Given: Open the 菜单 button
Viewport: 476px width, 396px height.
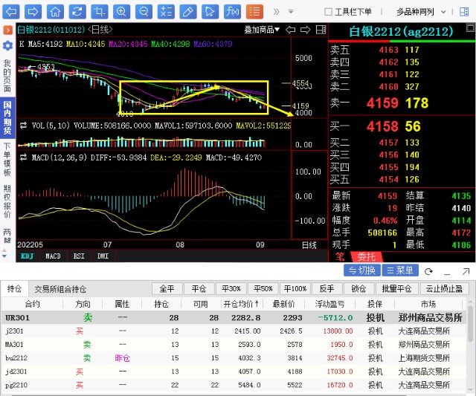Looking at the screenshot, I should tap(400, 270).
